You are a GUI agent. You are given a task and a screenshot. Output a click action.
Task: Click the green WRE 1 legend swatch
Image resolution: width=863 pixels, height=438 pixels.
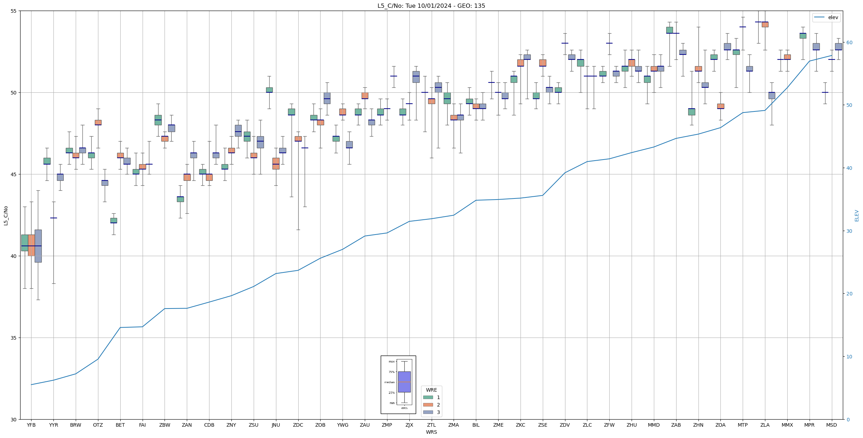(428, 397)
